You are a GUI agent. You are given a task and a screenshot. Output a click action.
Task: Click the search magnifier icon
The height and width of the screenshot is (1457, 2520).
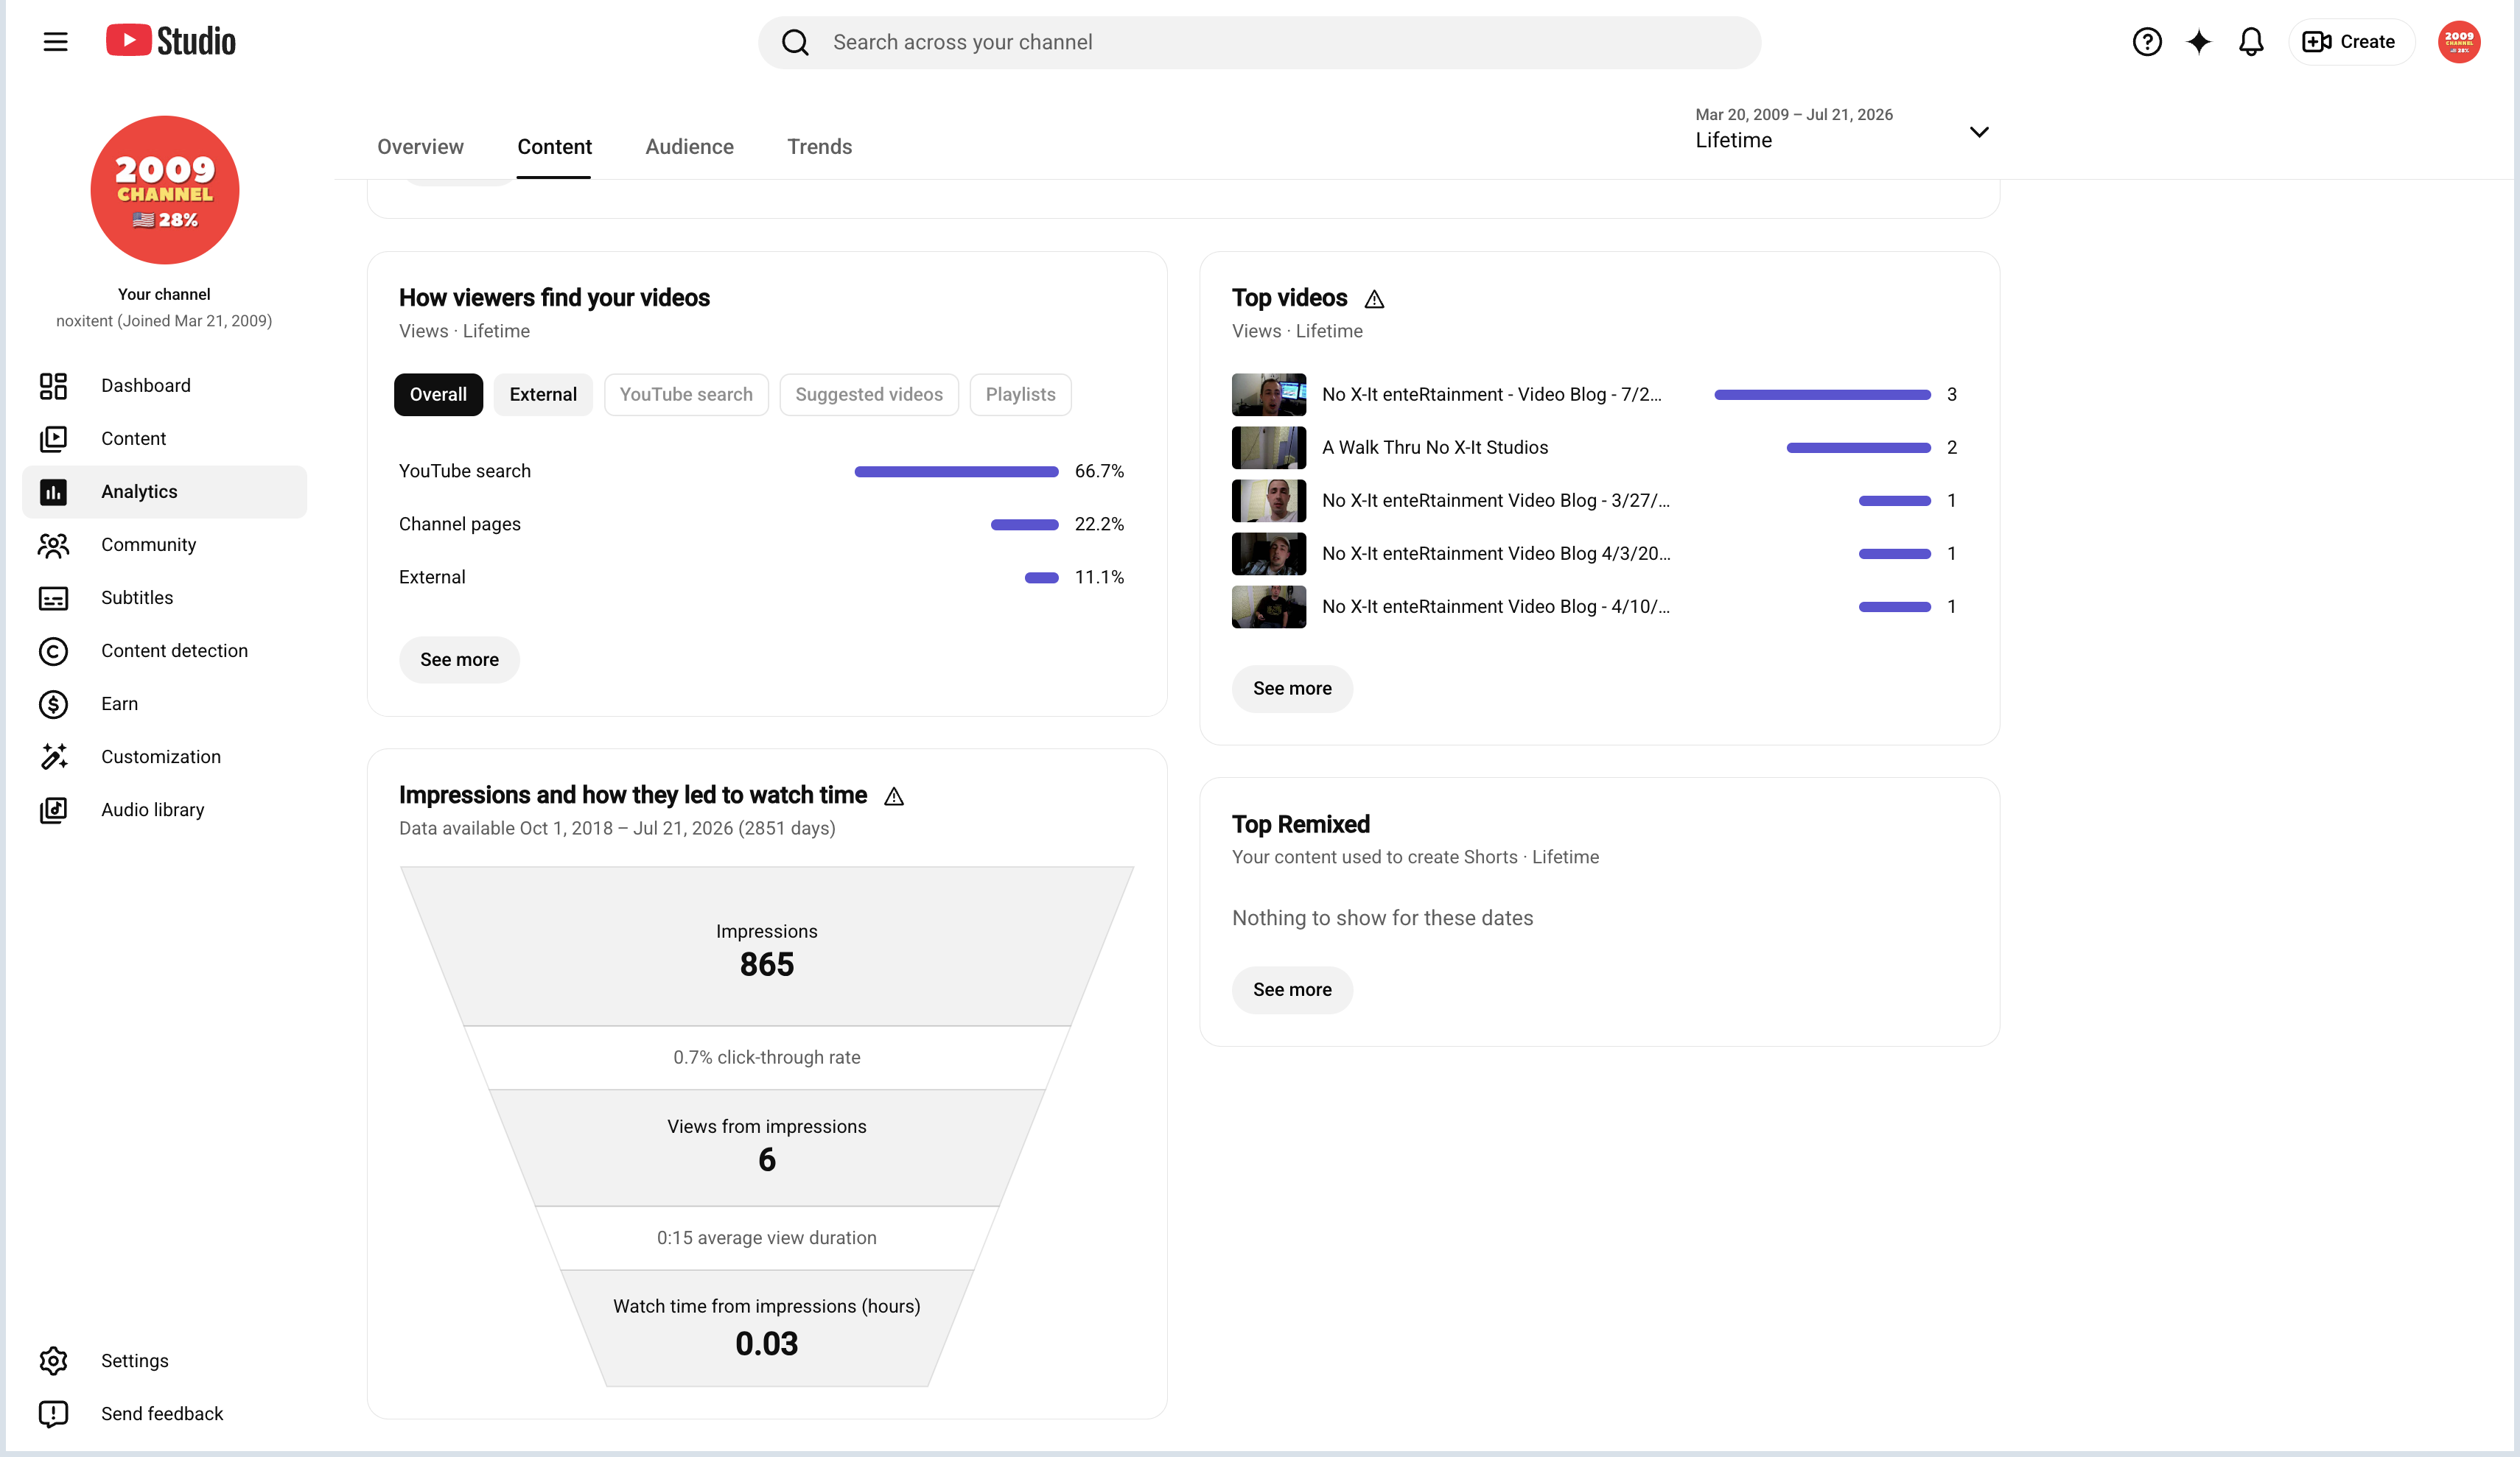795,42
